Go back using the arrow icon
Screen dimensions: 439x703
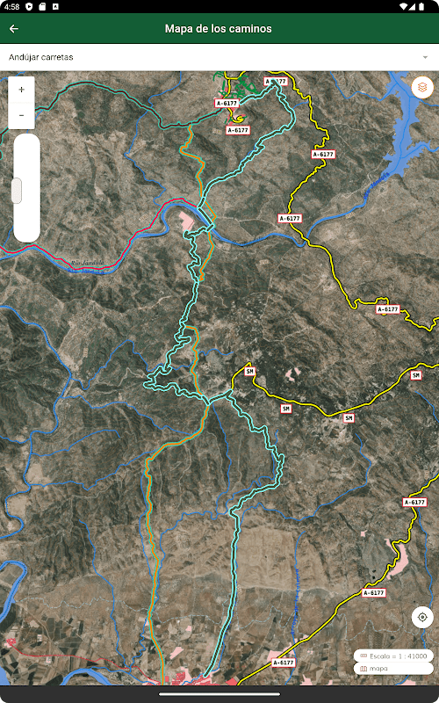[x=14, y=29]
